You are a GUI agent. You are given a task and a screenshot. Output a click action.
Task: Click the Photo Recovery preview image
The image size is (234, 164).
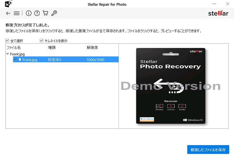(171, 86)
